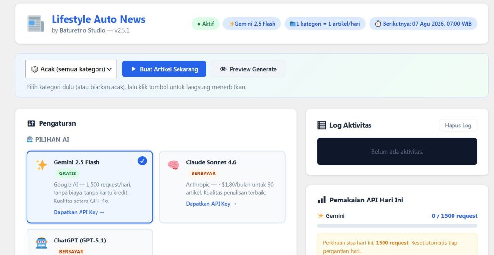This screenshot has height=255, width=494.
Task: Click the sparkle icon beside Gemini usage
Action: pyautogui.click(x=320, y=216)
